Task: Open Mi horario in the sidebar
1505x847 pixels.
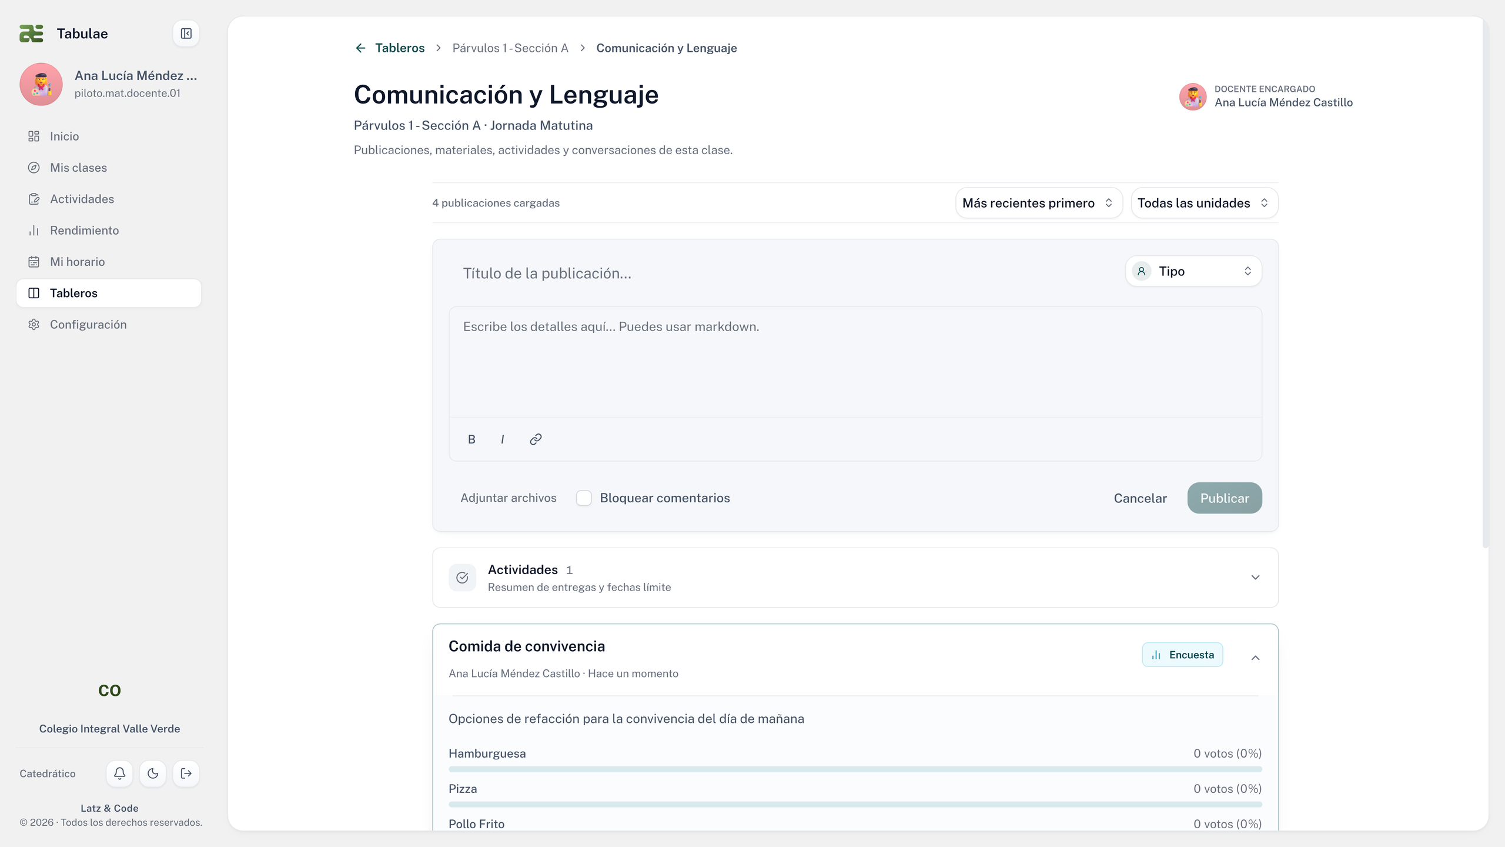Action: point(109,262)
